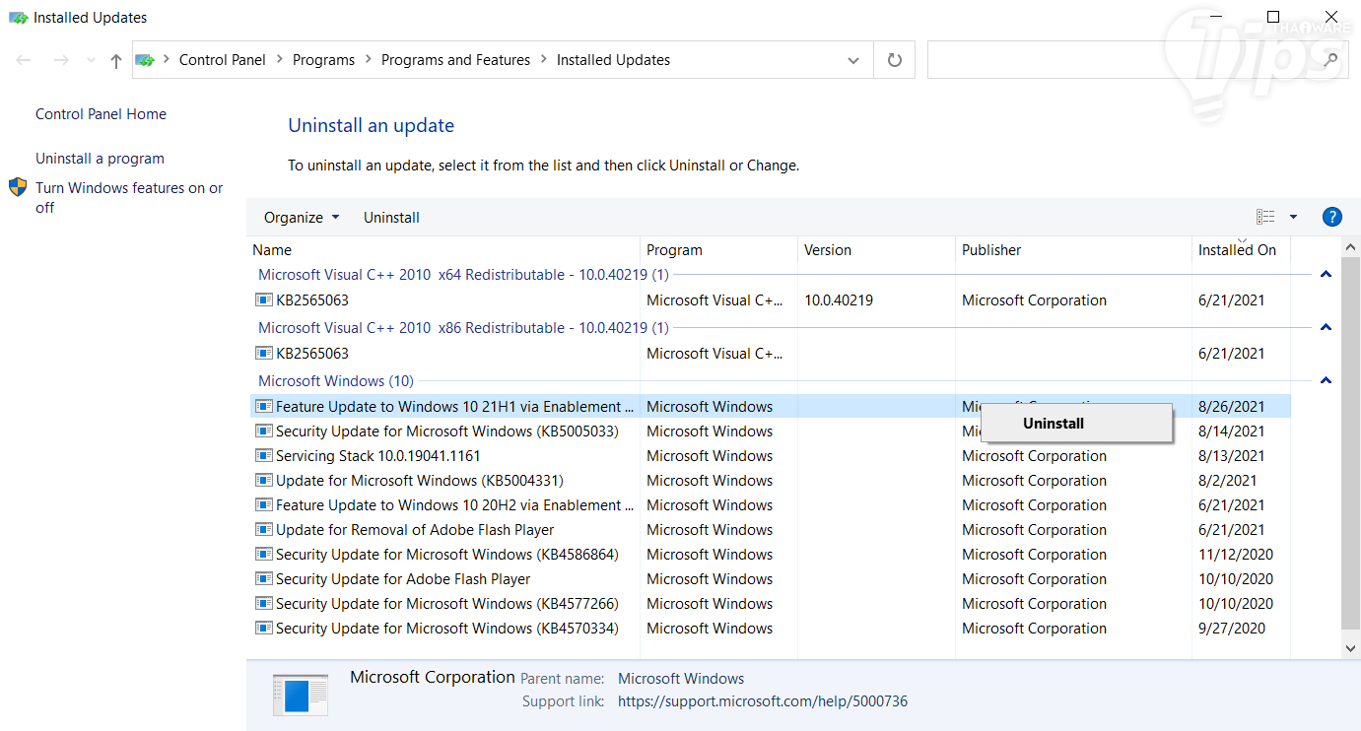Image resolution: width=1361 pixels, height=731 pixels.
Task: Open the Organize dropdown menu
Action: [x=301, y=218]
